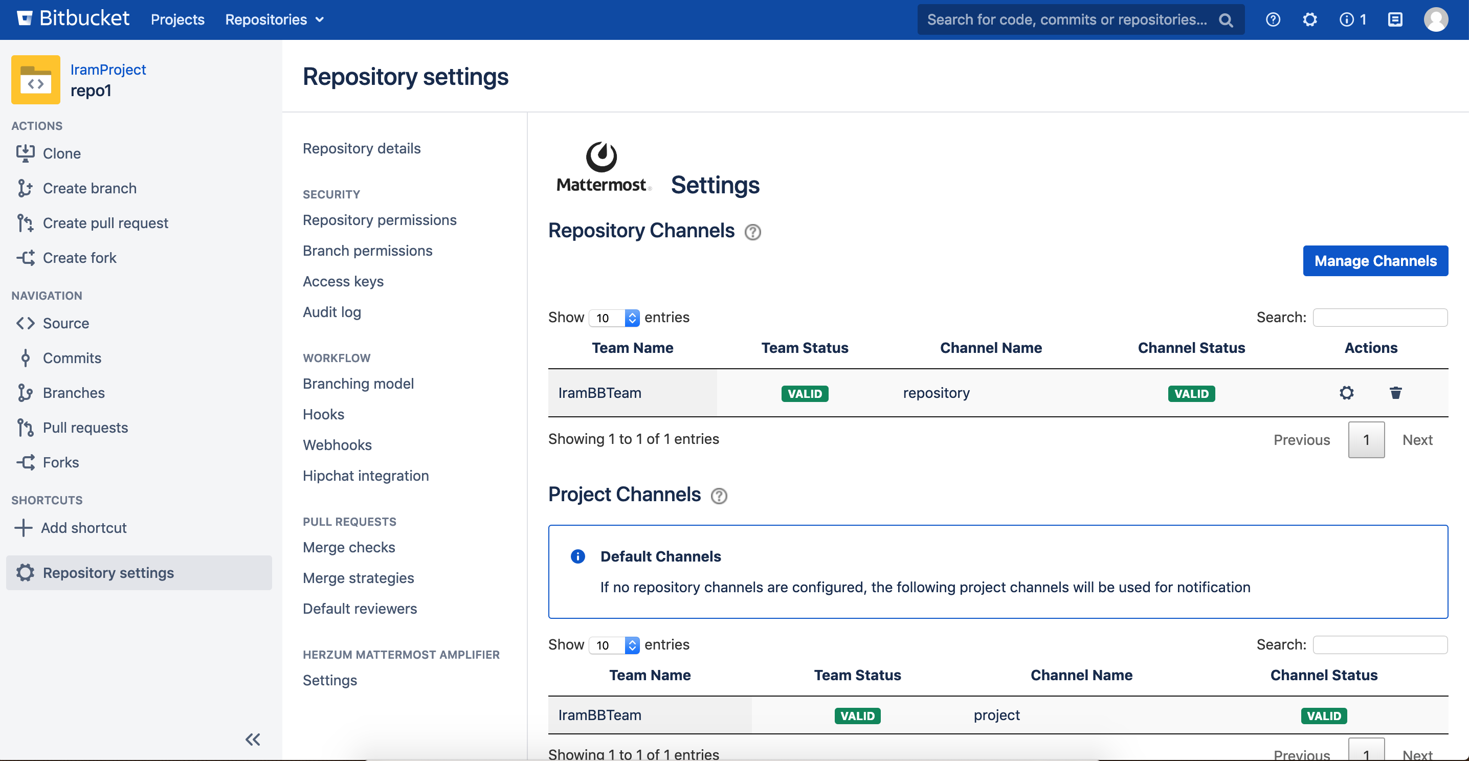Click the Add shortcut plus icon
Viewport: 1469px width, 761px height.
point(23,527)
